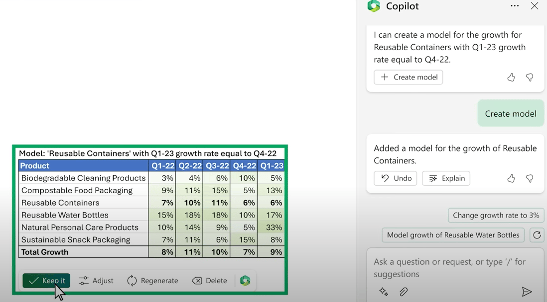Send the message with the arrow icon
Image resolution: width=547 pixels, height=302 pixels.
527,292
